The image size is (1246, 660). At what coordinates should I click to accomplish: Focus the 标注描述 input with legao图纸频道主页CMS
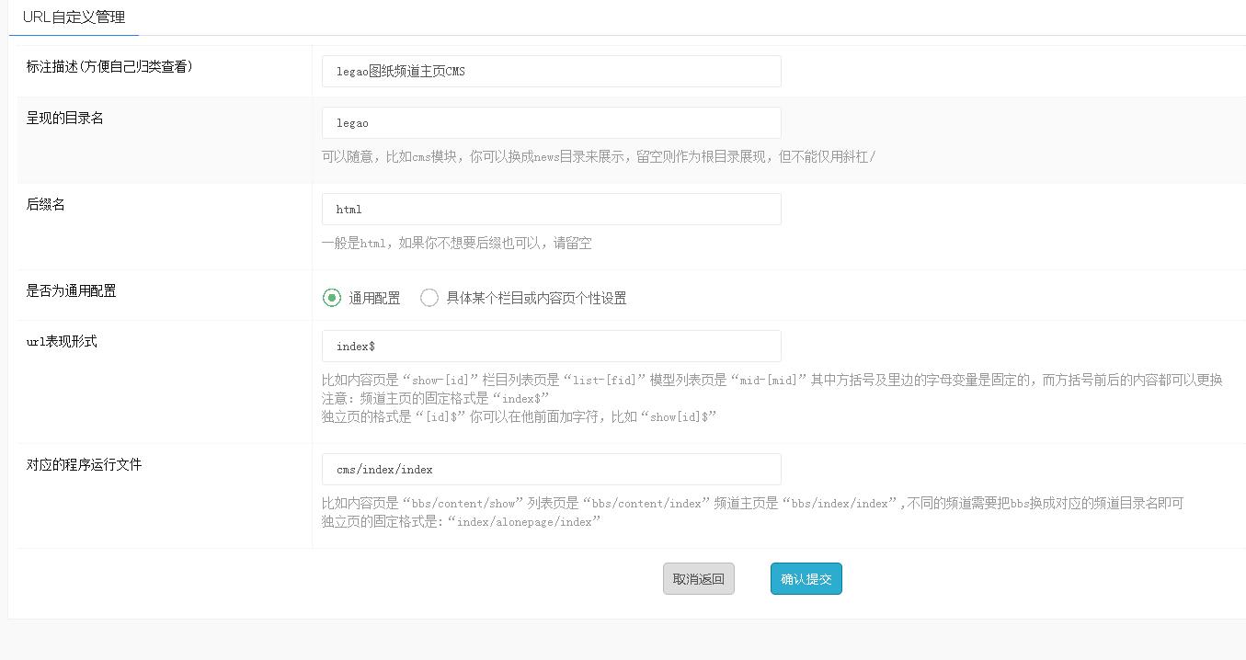(551, 72)
